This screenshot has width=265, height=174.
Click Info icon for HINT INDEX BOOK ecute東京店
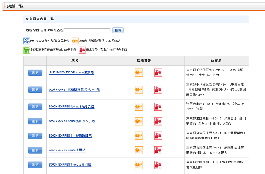(x=139, y=72)
